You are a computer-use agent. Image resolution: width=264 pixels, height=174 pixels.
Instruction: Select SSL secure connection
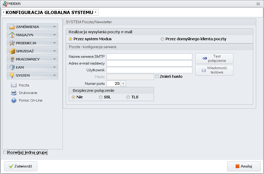tap(101, 97)
